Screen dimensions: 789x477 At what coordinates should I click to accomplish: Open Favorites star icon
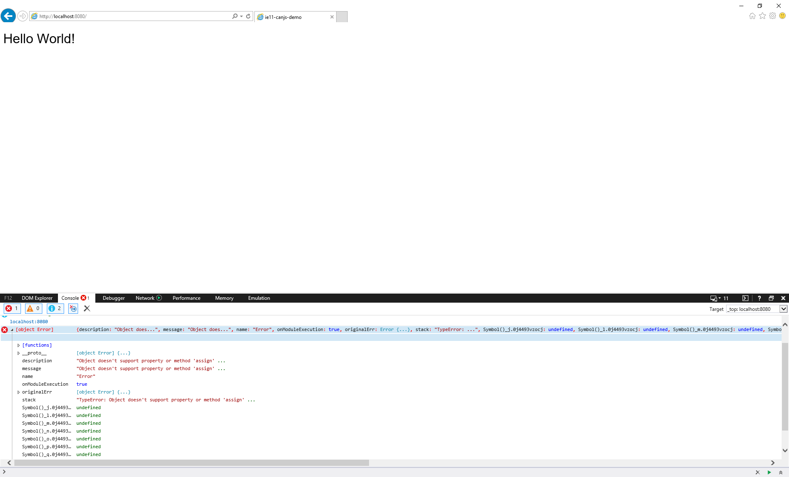pos(762,16)
